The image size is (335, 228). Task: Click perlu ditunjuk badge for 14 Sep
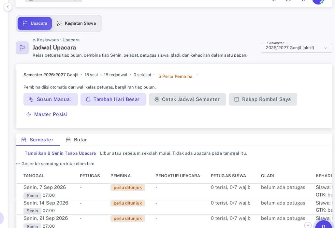(x=128, y=203)
